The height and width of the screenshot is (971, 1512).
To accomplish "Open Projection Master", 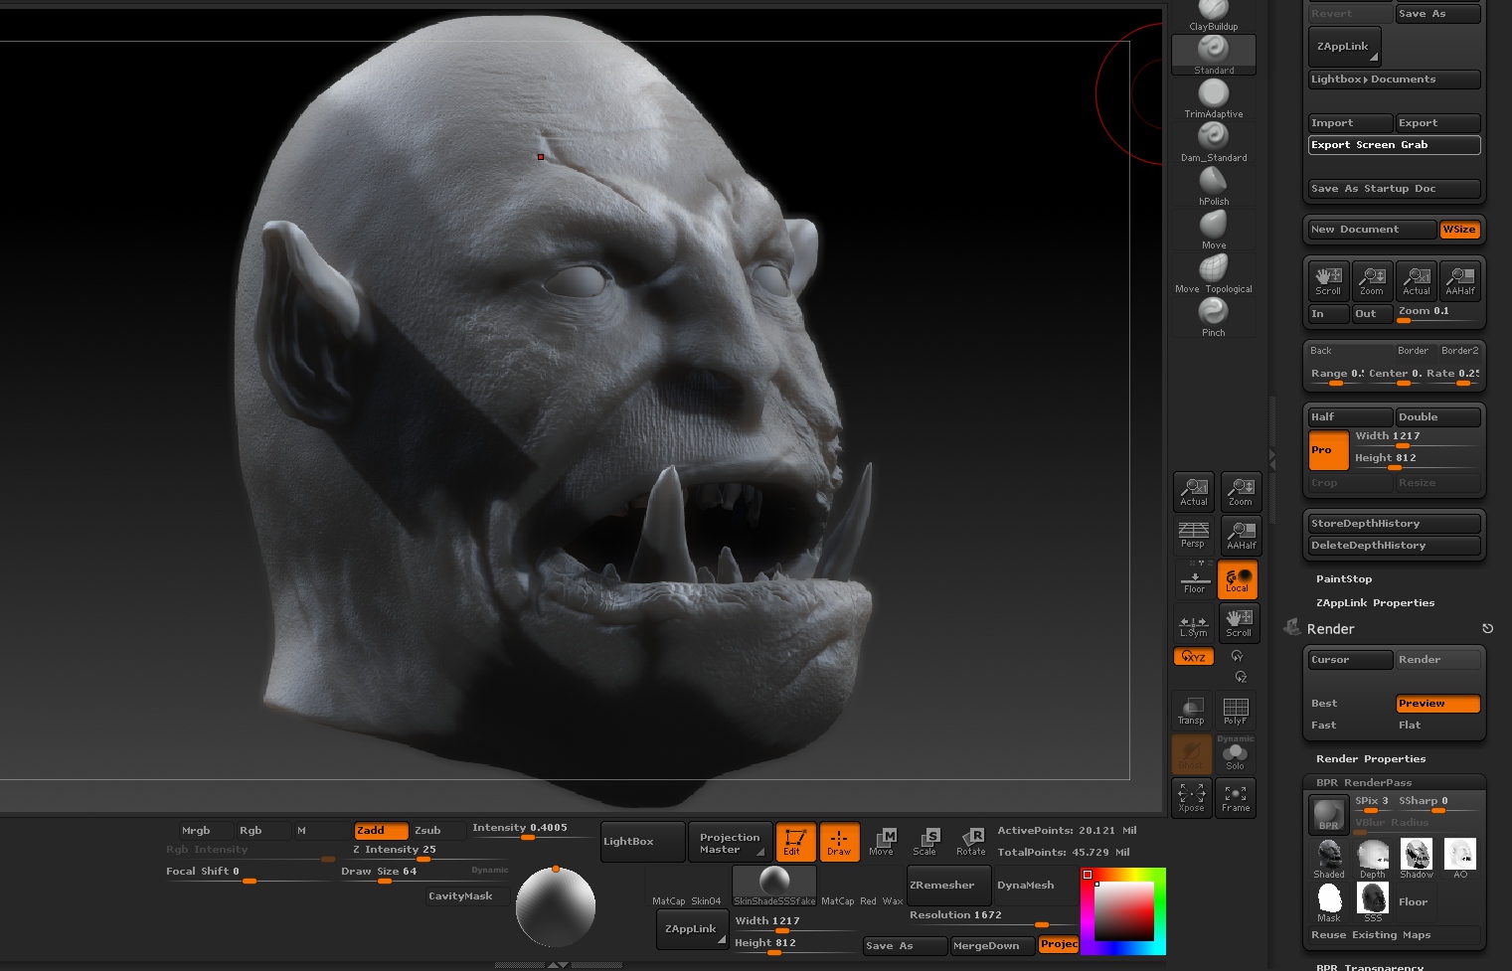I will [730, 843].
